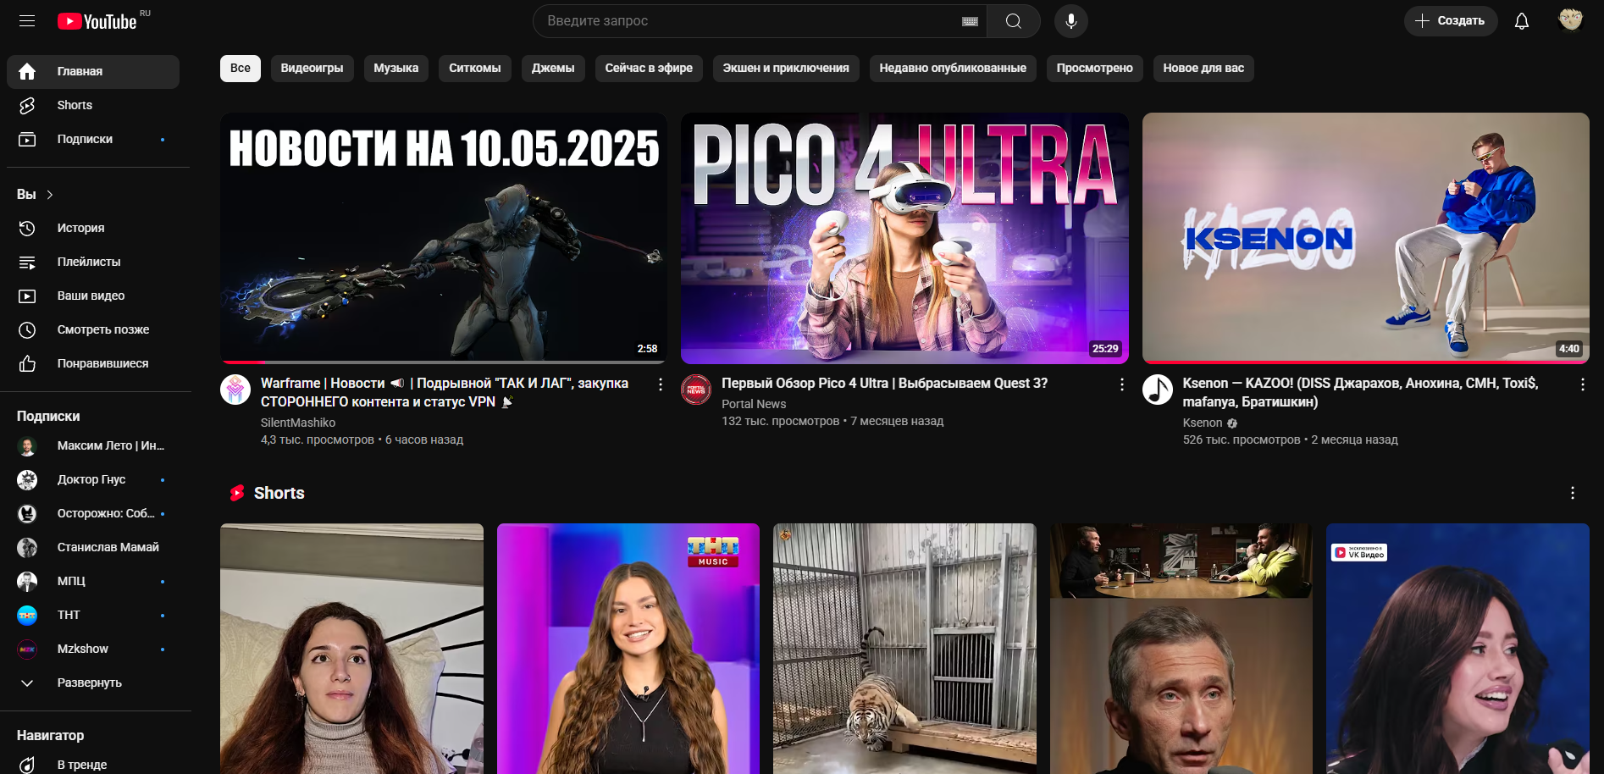The width and height of the screenshot is (1604, 774).
Task: Play НОВОСТИ НА 10.05.2025 thumbnail
Action: (444, 238)
